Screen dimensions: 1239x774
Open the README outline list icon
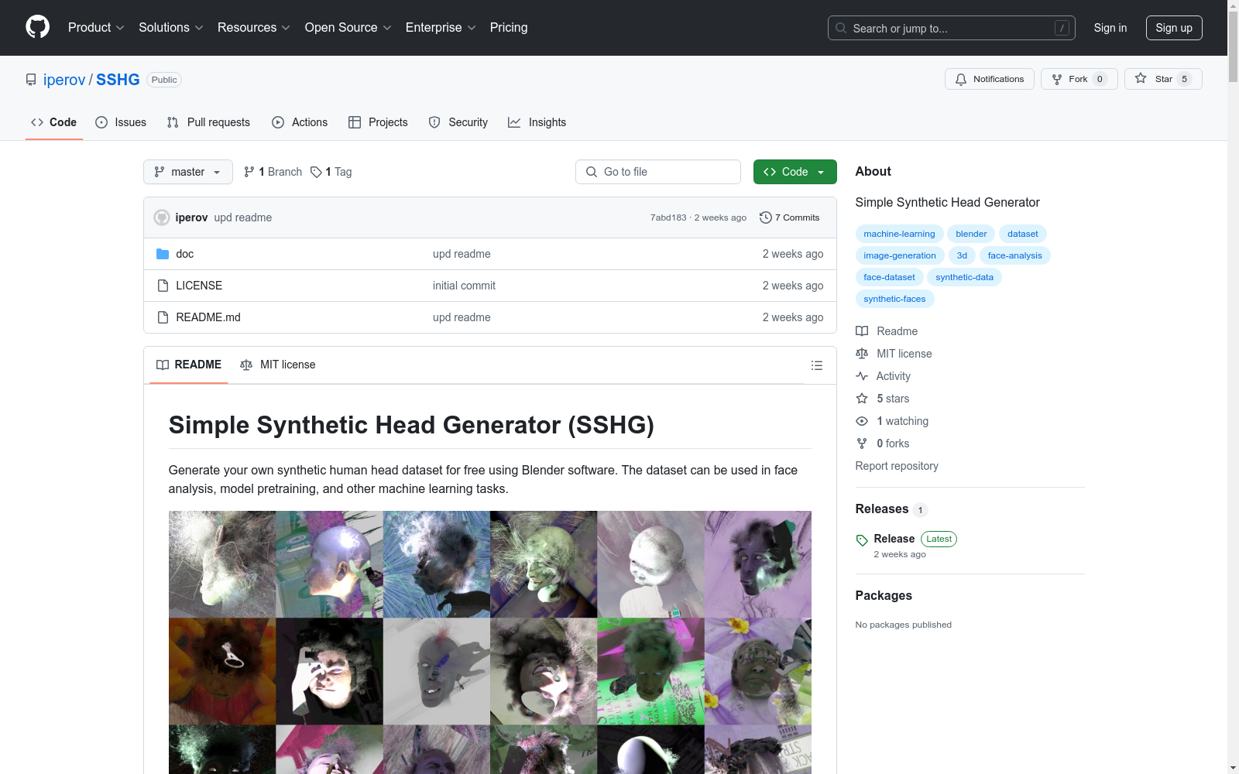pos(816,365)
